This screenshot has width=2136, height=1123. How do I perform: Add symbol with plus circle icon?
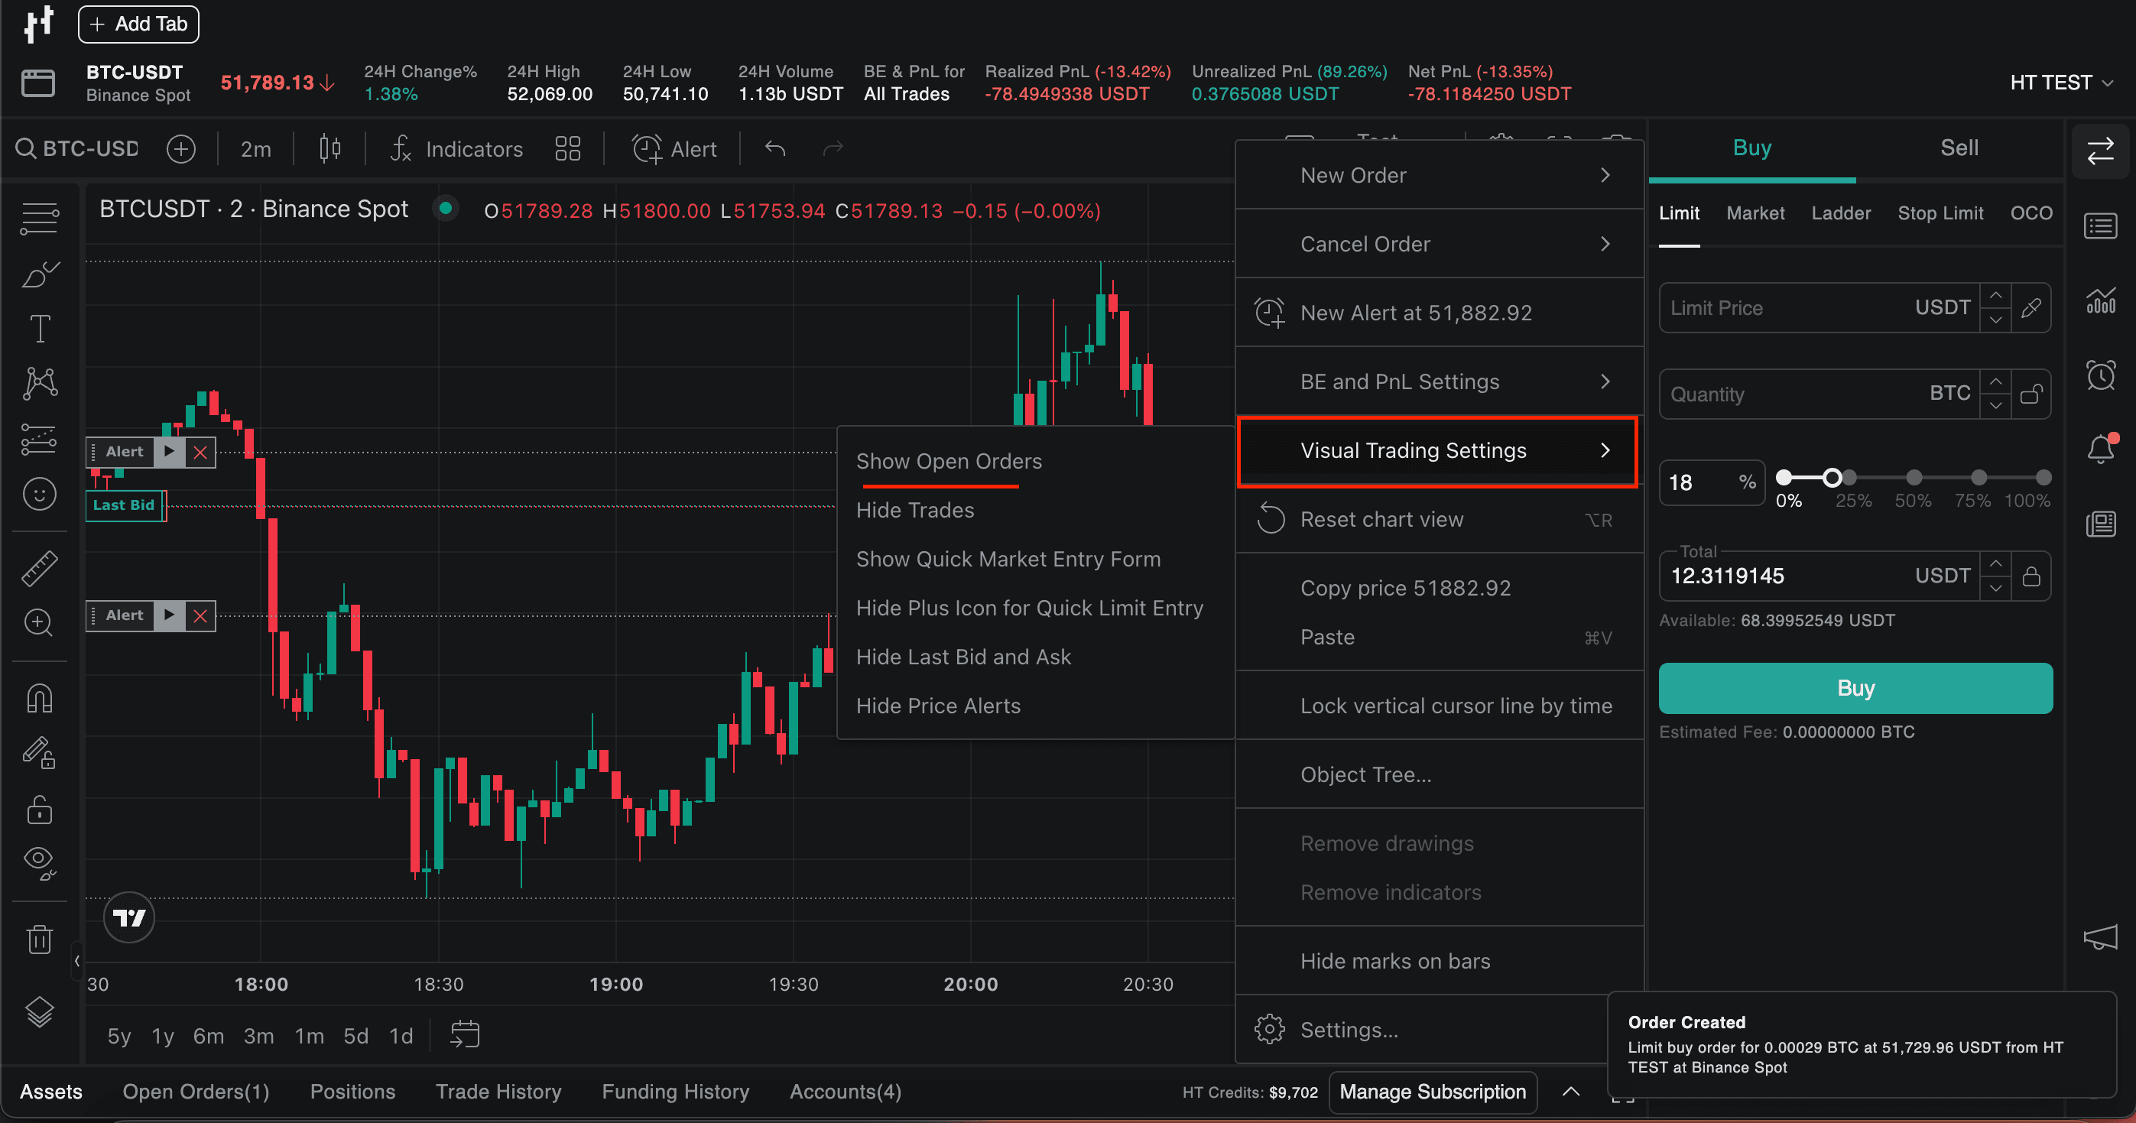[x=180, y=149]
